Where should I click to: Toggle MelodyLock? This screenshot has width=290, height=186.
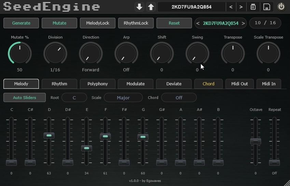click(x=98, y=23)
